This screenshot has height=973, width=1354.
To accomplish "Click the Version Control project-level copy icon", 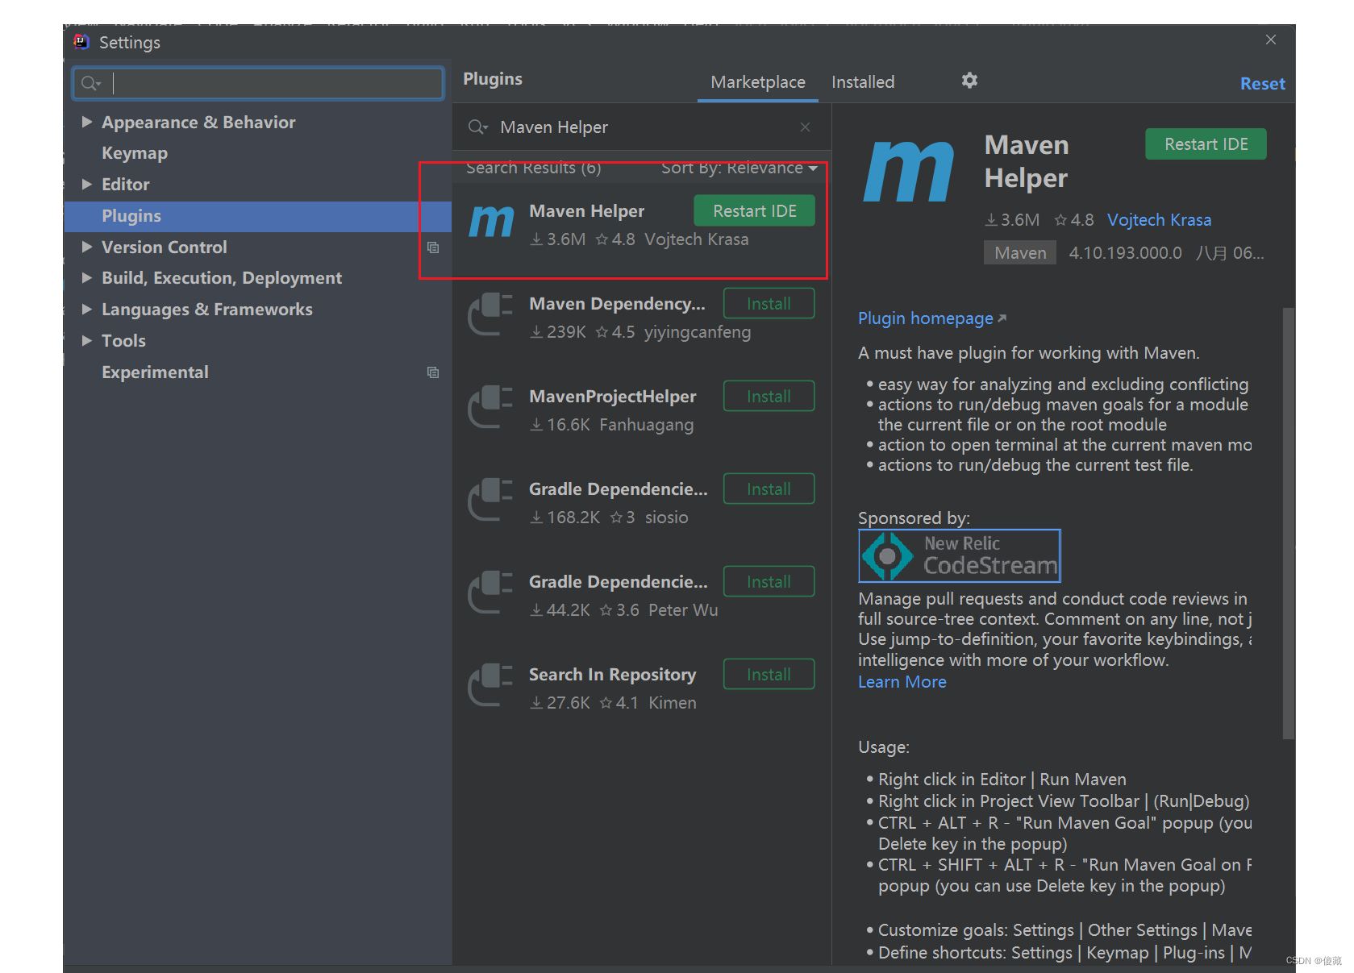I will pyautogui.click(x=433, y=247).
